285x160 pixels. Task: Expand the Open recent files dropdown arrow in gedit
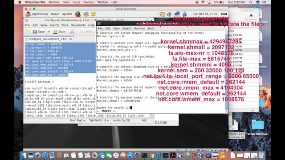point(49,32)
